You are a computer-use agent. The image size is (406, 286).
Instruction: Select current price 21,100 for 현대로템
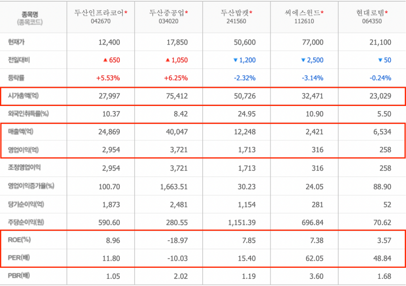coord(380,42)
